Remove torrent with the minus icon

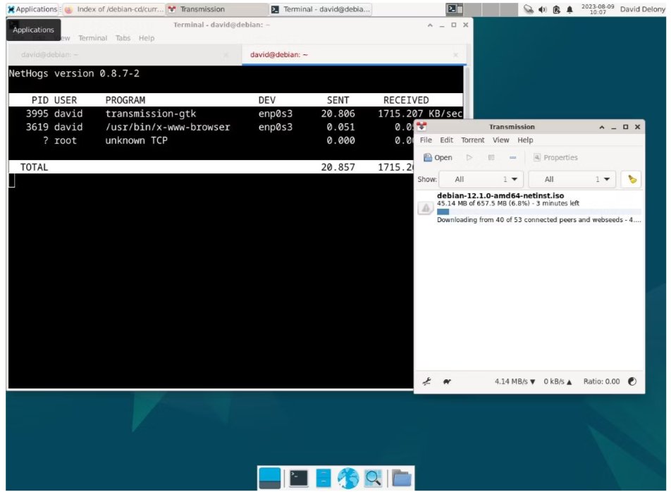(512, 157)
